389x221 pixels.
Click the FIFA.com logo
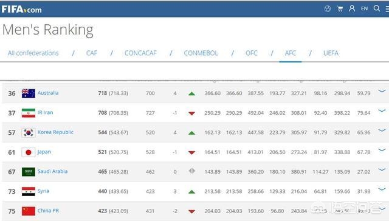22,10
